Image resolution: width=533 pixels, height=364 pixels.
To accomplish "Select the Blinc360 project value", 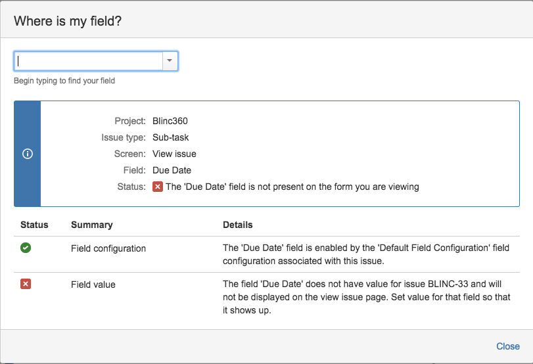I will pos(170,121).
